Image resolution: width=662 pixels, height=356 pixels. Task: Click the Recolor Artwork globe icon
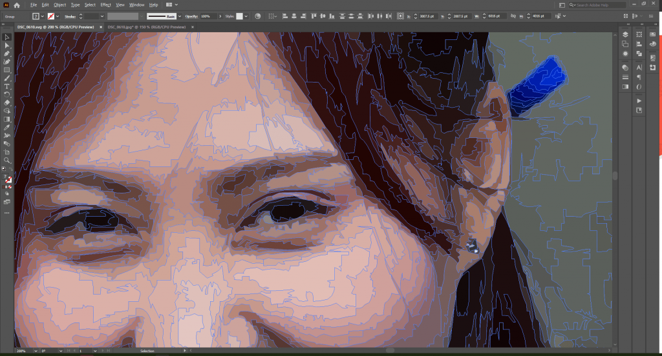pyautogui.click(x=258, y=16)
